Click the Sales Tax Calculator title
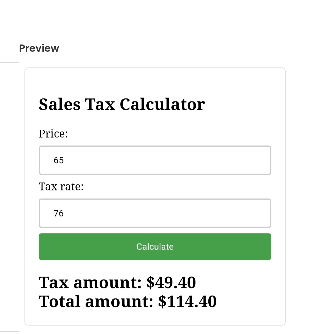The image size is (310, 334). pos(122,104)
